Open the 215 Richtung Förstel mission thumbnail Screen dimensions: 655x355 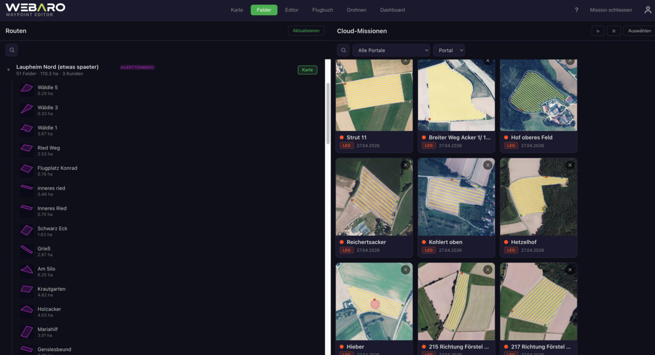point(456,302)
